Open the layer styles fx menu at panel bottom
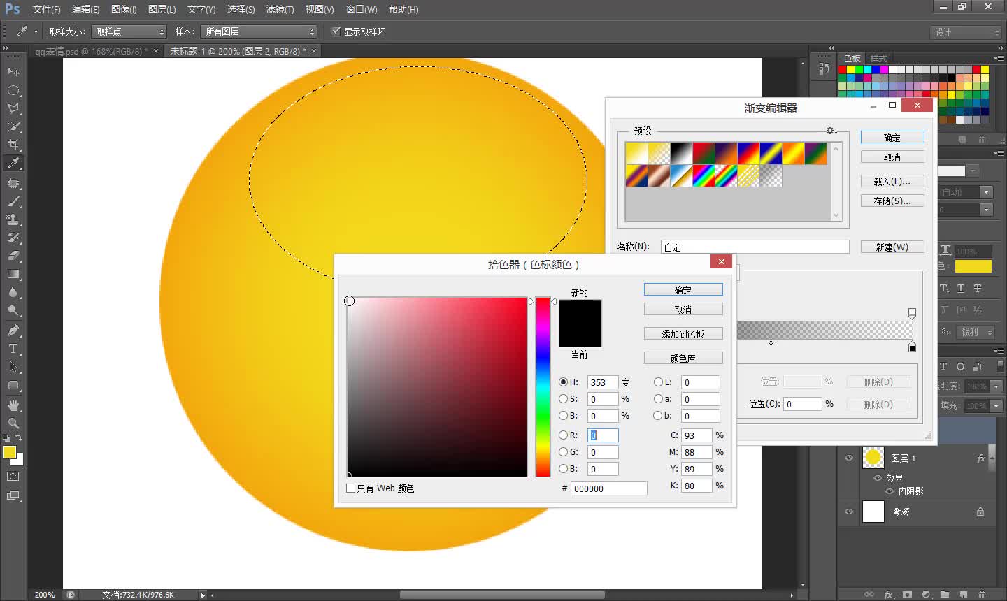 [x=888, y=594]
